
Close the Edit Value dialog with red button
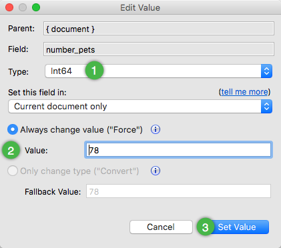click(9, 7)
